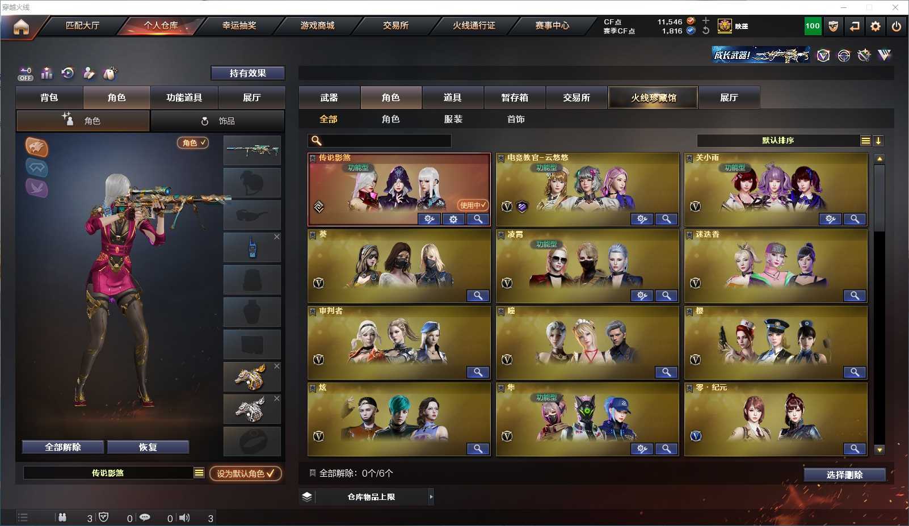Open the mail return arrow icon
The height and width of the screenshot is (526, 909).
point(855,26)
